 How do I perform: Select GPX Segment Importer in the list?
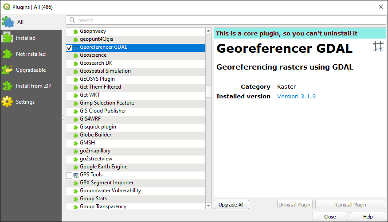[136, 183]
